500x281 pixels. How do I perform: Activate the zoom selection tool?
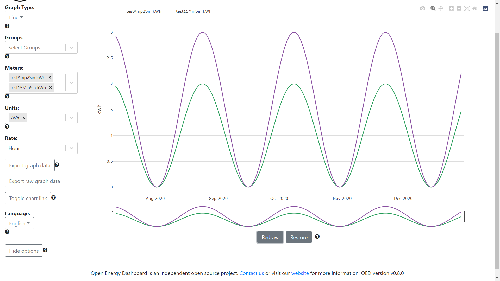433,8
